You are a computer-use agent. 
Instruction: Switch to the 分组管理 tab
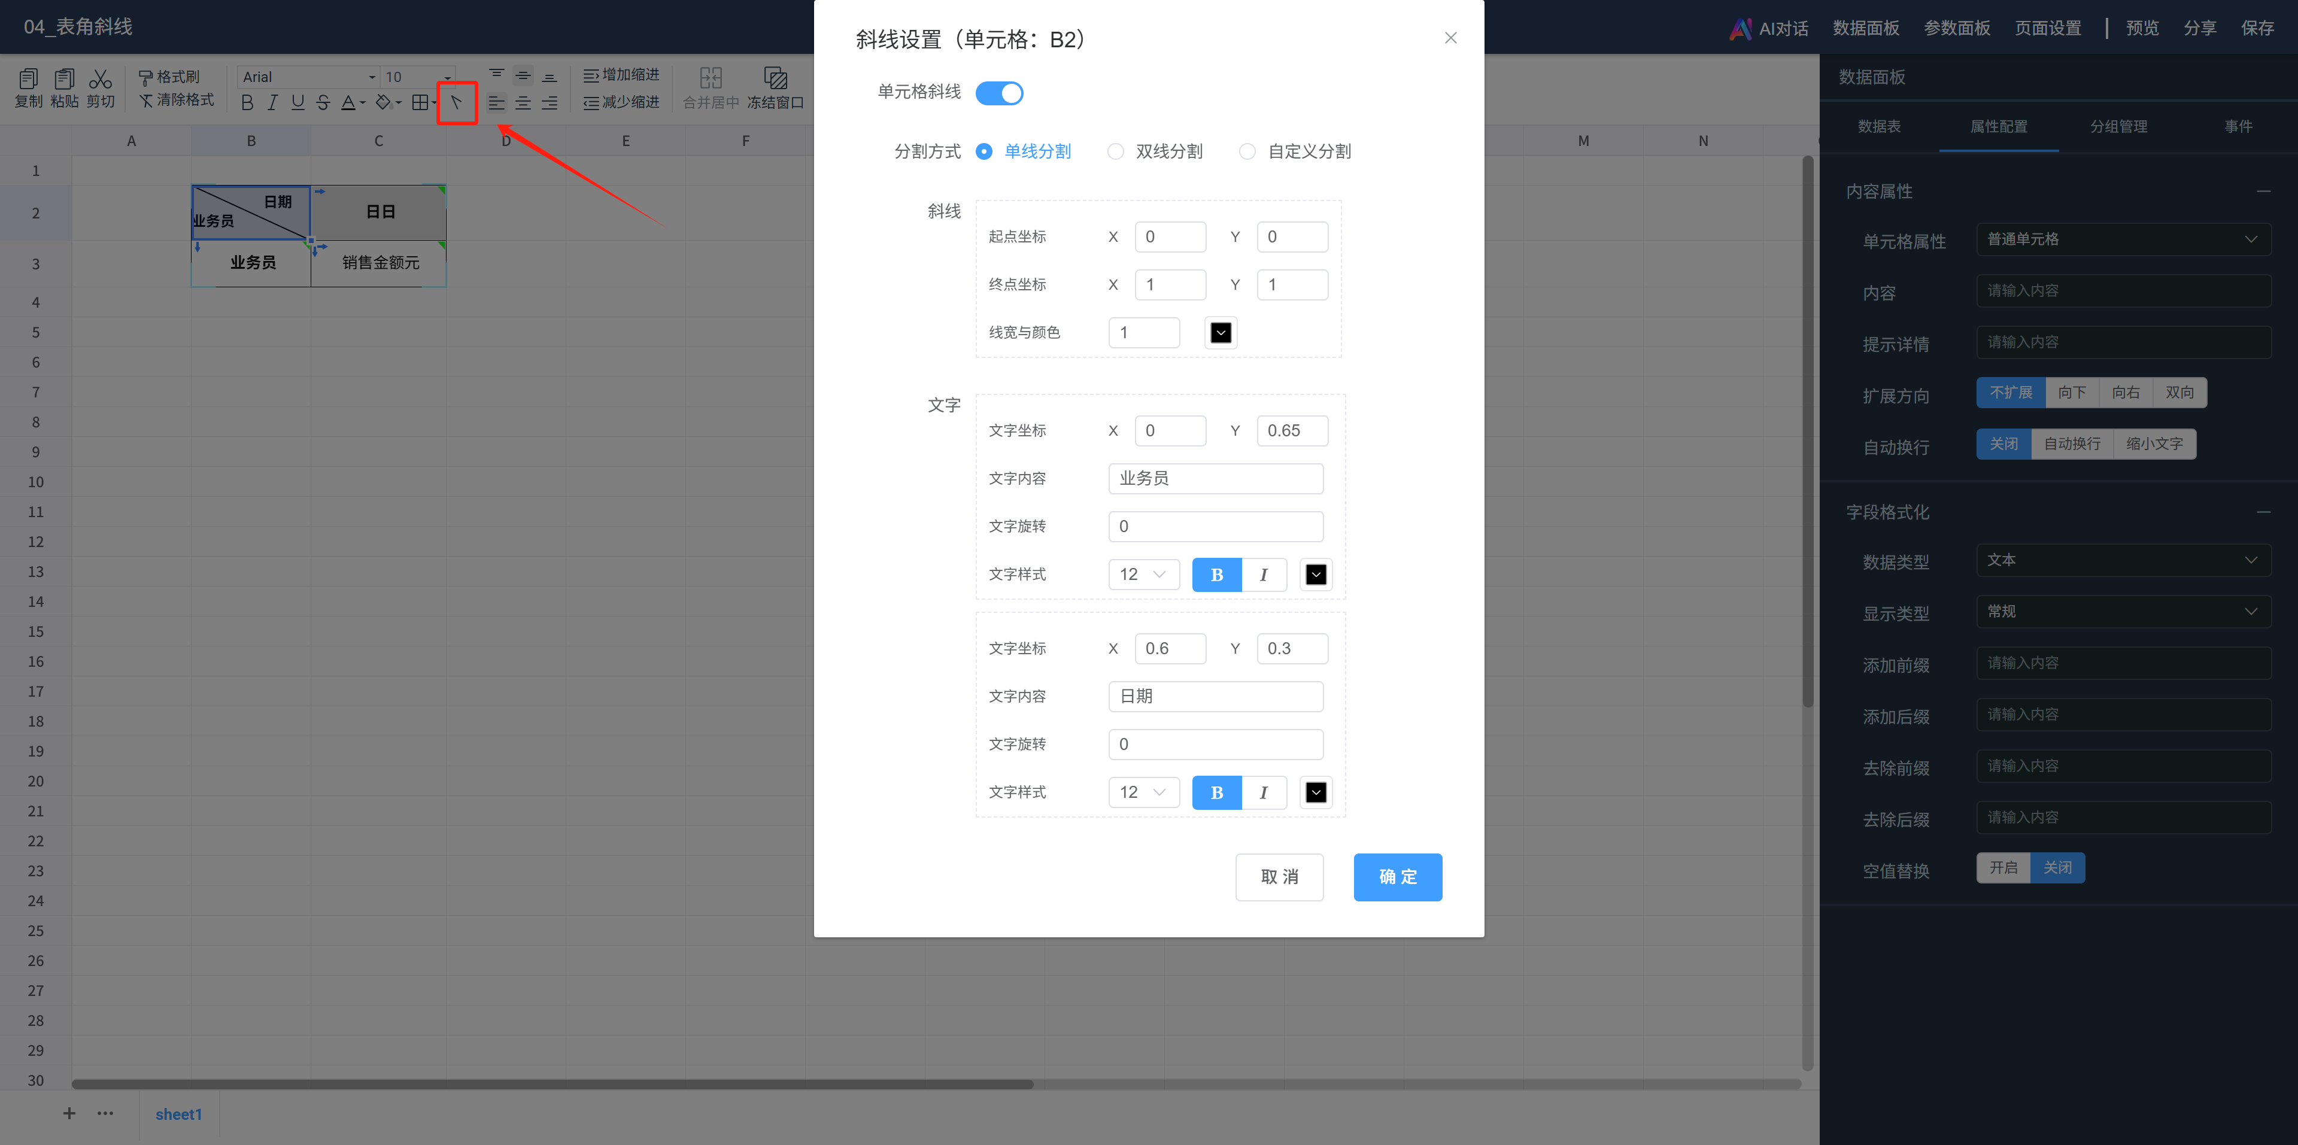pyautogui.click(x=2118, y=127)
